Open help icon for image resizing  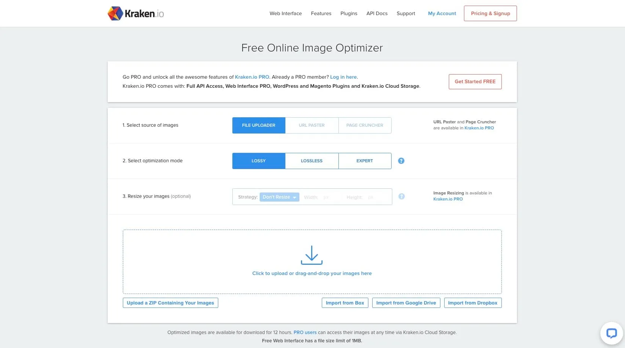pos(401,196)
